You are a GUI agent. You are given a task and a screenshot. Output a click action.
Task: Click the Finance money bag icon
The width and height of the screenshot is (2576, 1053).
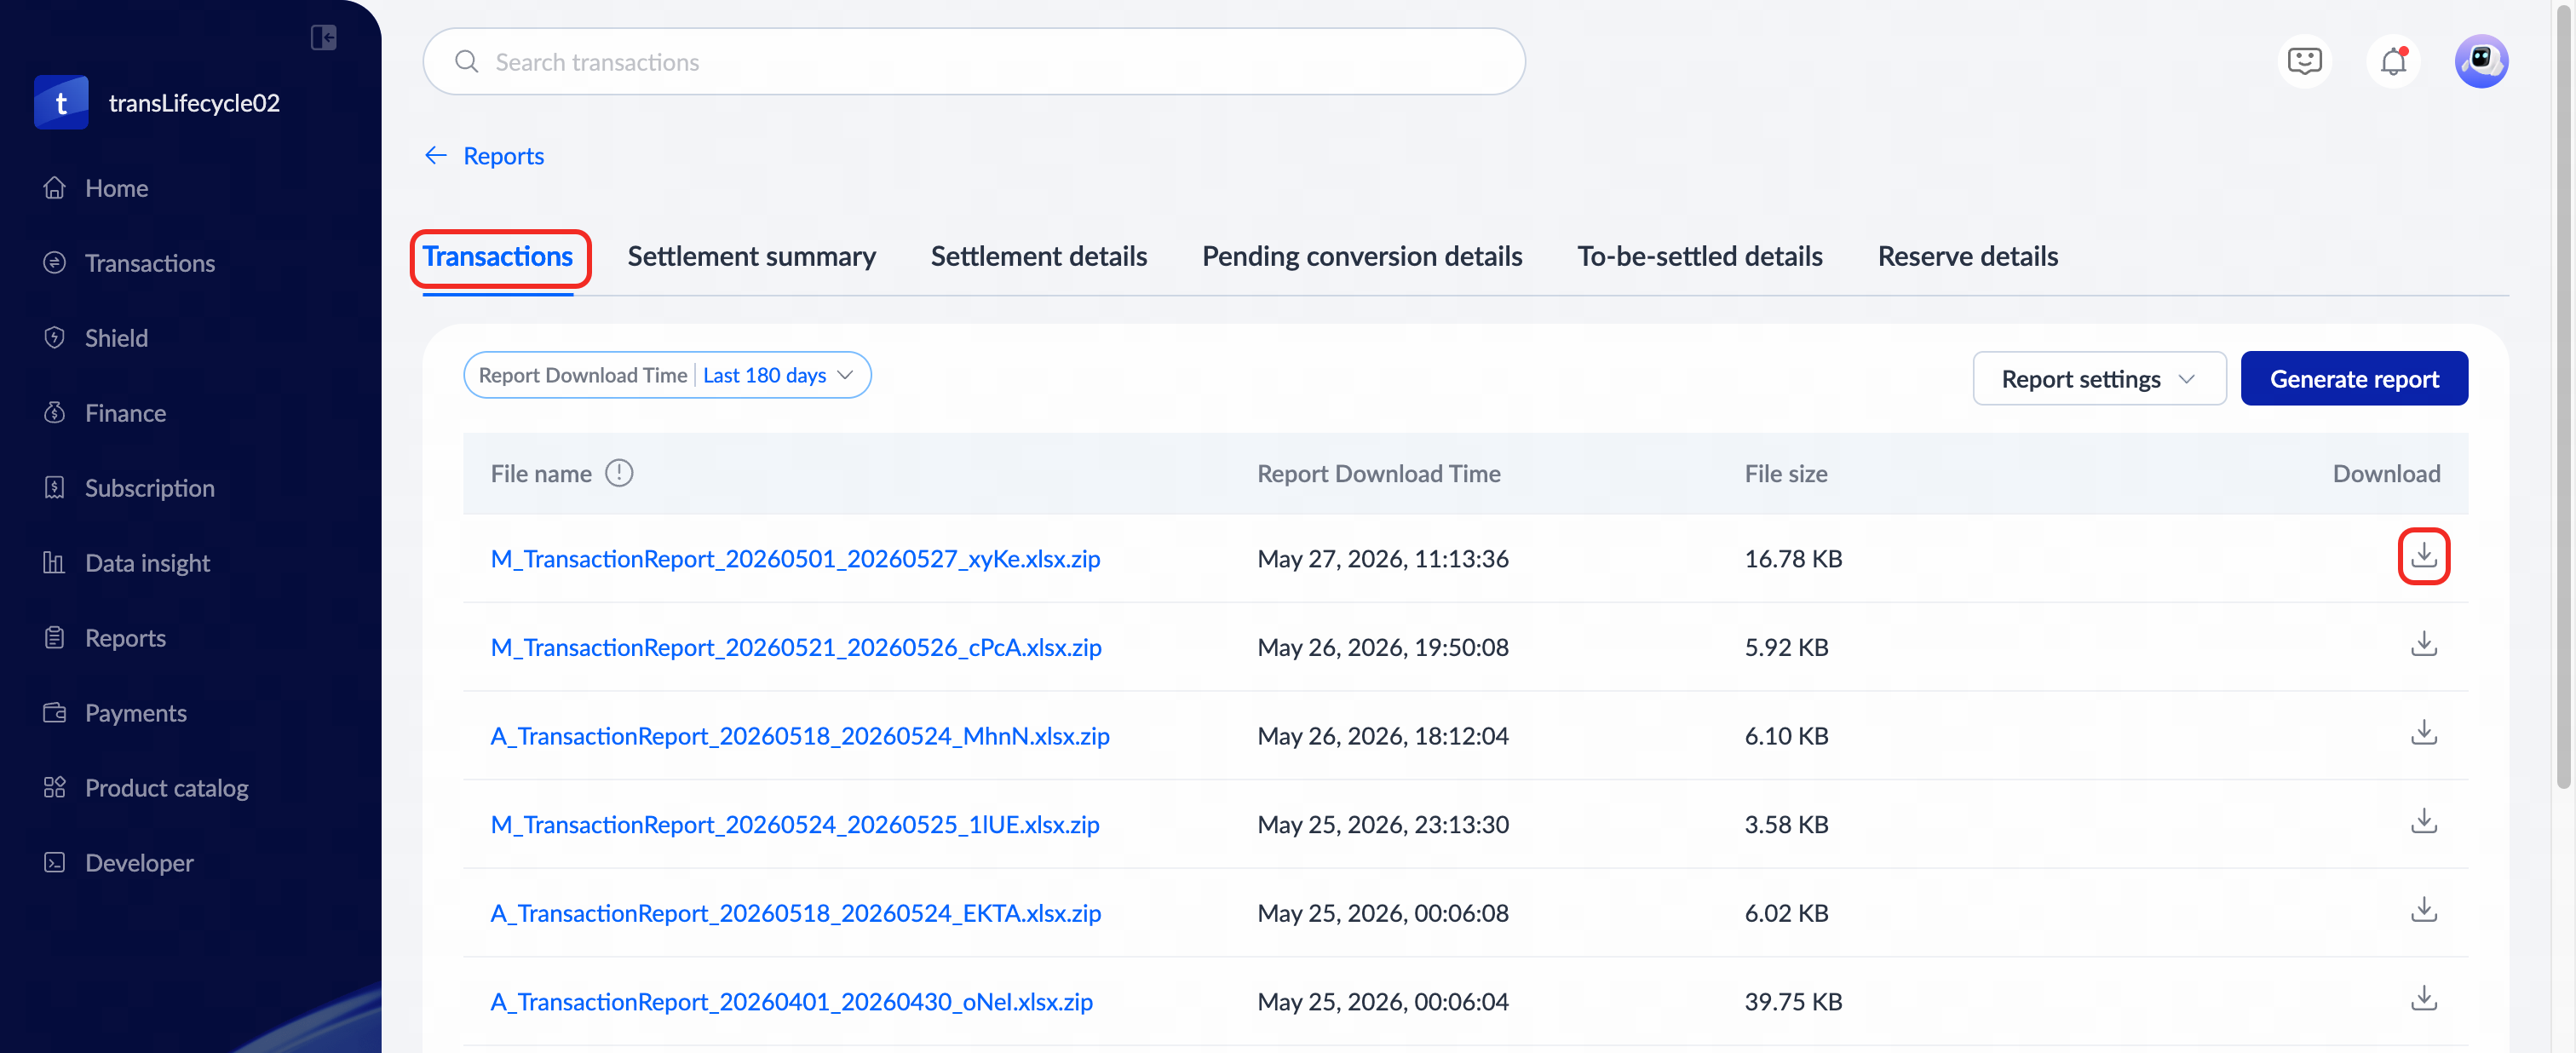(55, 413)
